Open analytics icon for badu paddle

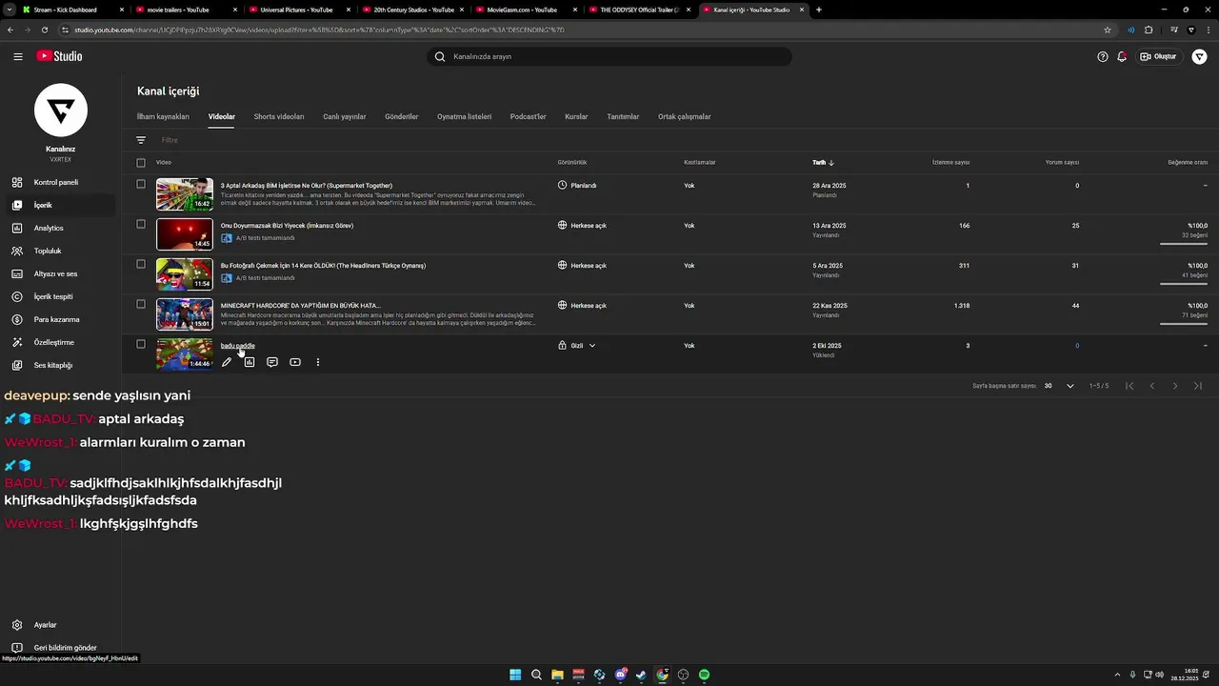coord(250,362)
